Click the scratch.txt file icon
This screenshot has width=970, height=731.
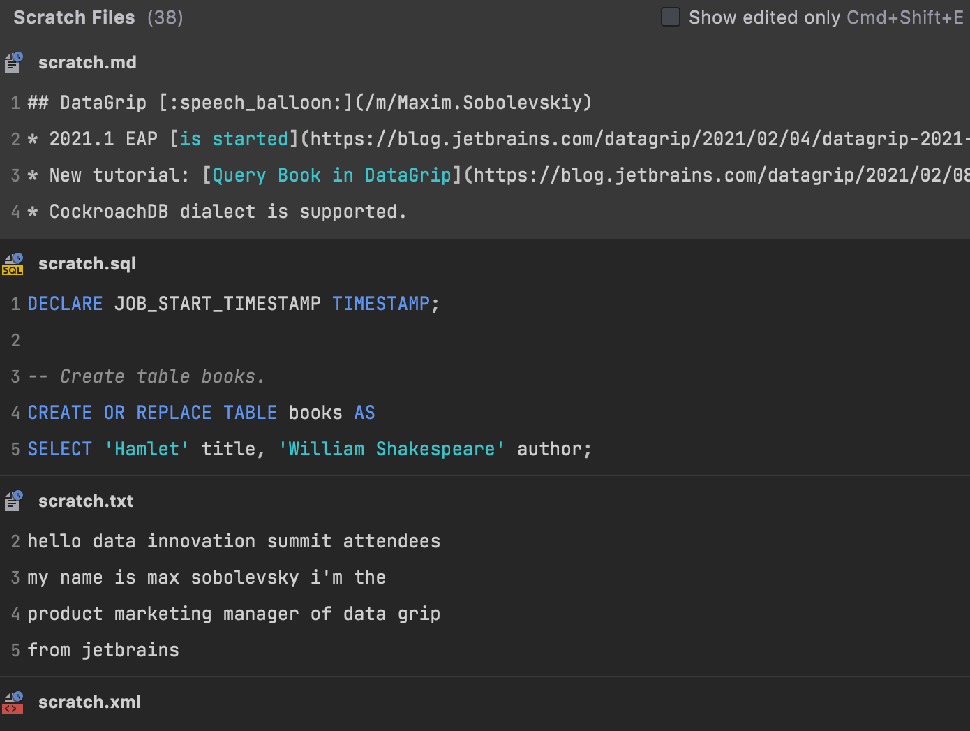(13, 501)
